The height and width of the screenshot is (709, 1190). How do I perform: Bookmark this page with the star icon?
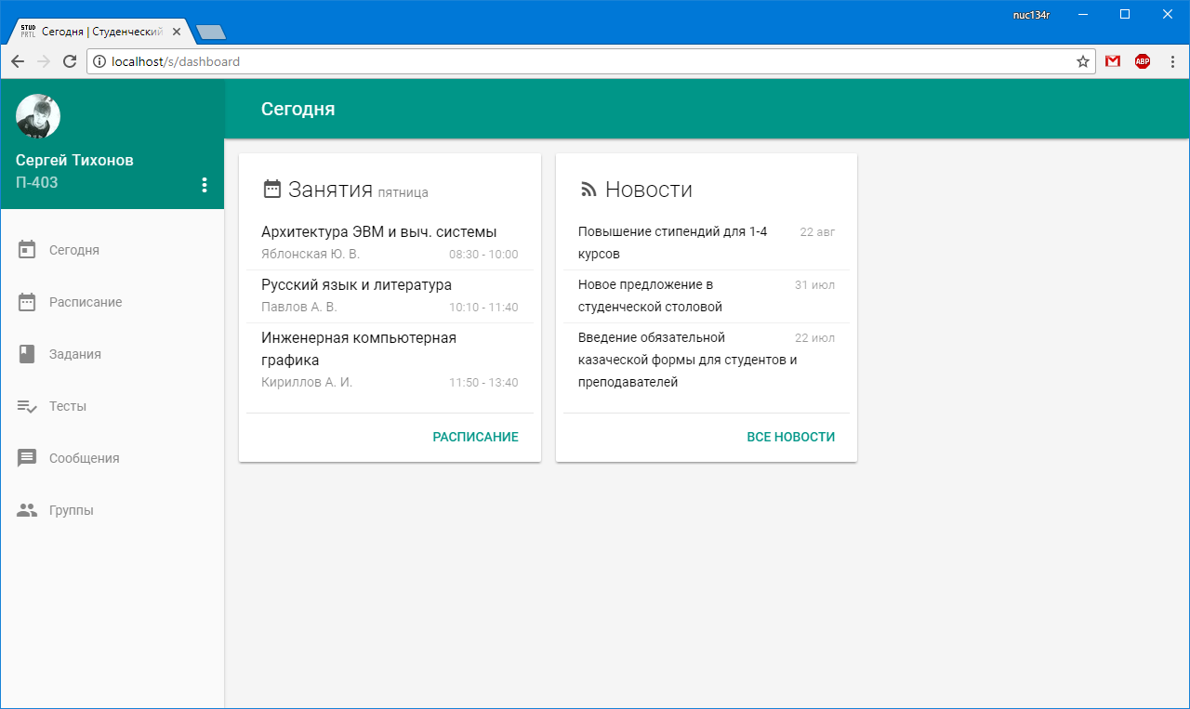[x=1081, y=60]
